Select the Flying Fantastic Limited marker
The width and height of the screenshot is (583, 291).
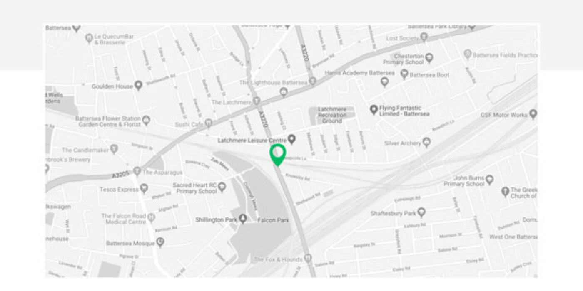[374, 110]
